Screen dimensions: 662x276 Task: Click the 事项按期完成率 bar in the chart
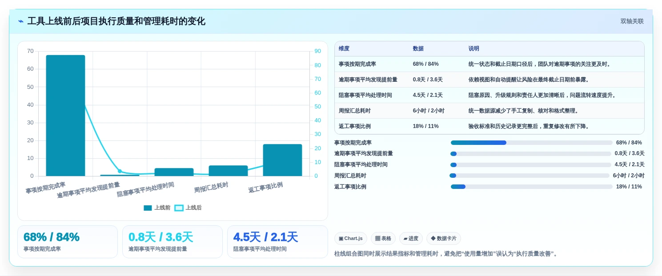(x=65, y=116)
